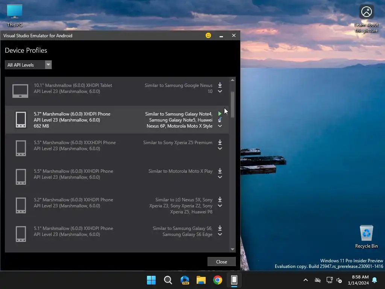Expand details for 5.5" XXHDPI Moto X Play profile
385x289 pixels.
point(220,177)
